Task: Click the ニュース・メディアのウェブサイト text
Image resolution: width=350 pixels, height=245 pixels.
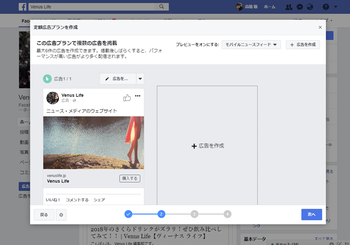Action: 81,111
